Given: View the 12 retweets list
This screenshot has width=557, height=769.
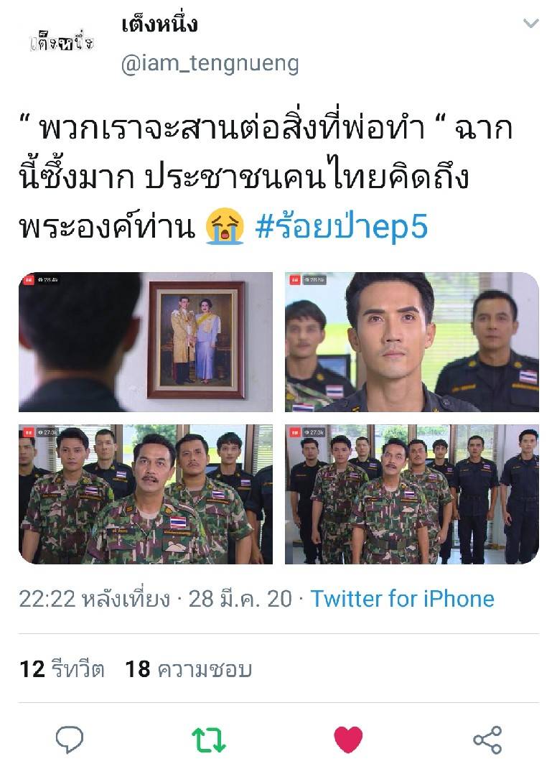Looking at the screenshot, I should click(62, 669).
